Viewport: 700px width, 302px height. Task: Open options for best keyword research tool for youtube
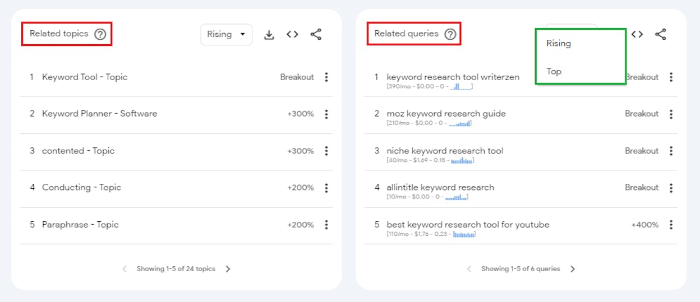(x=671, y=225)
